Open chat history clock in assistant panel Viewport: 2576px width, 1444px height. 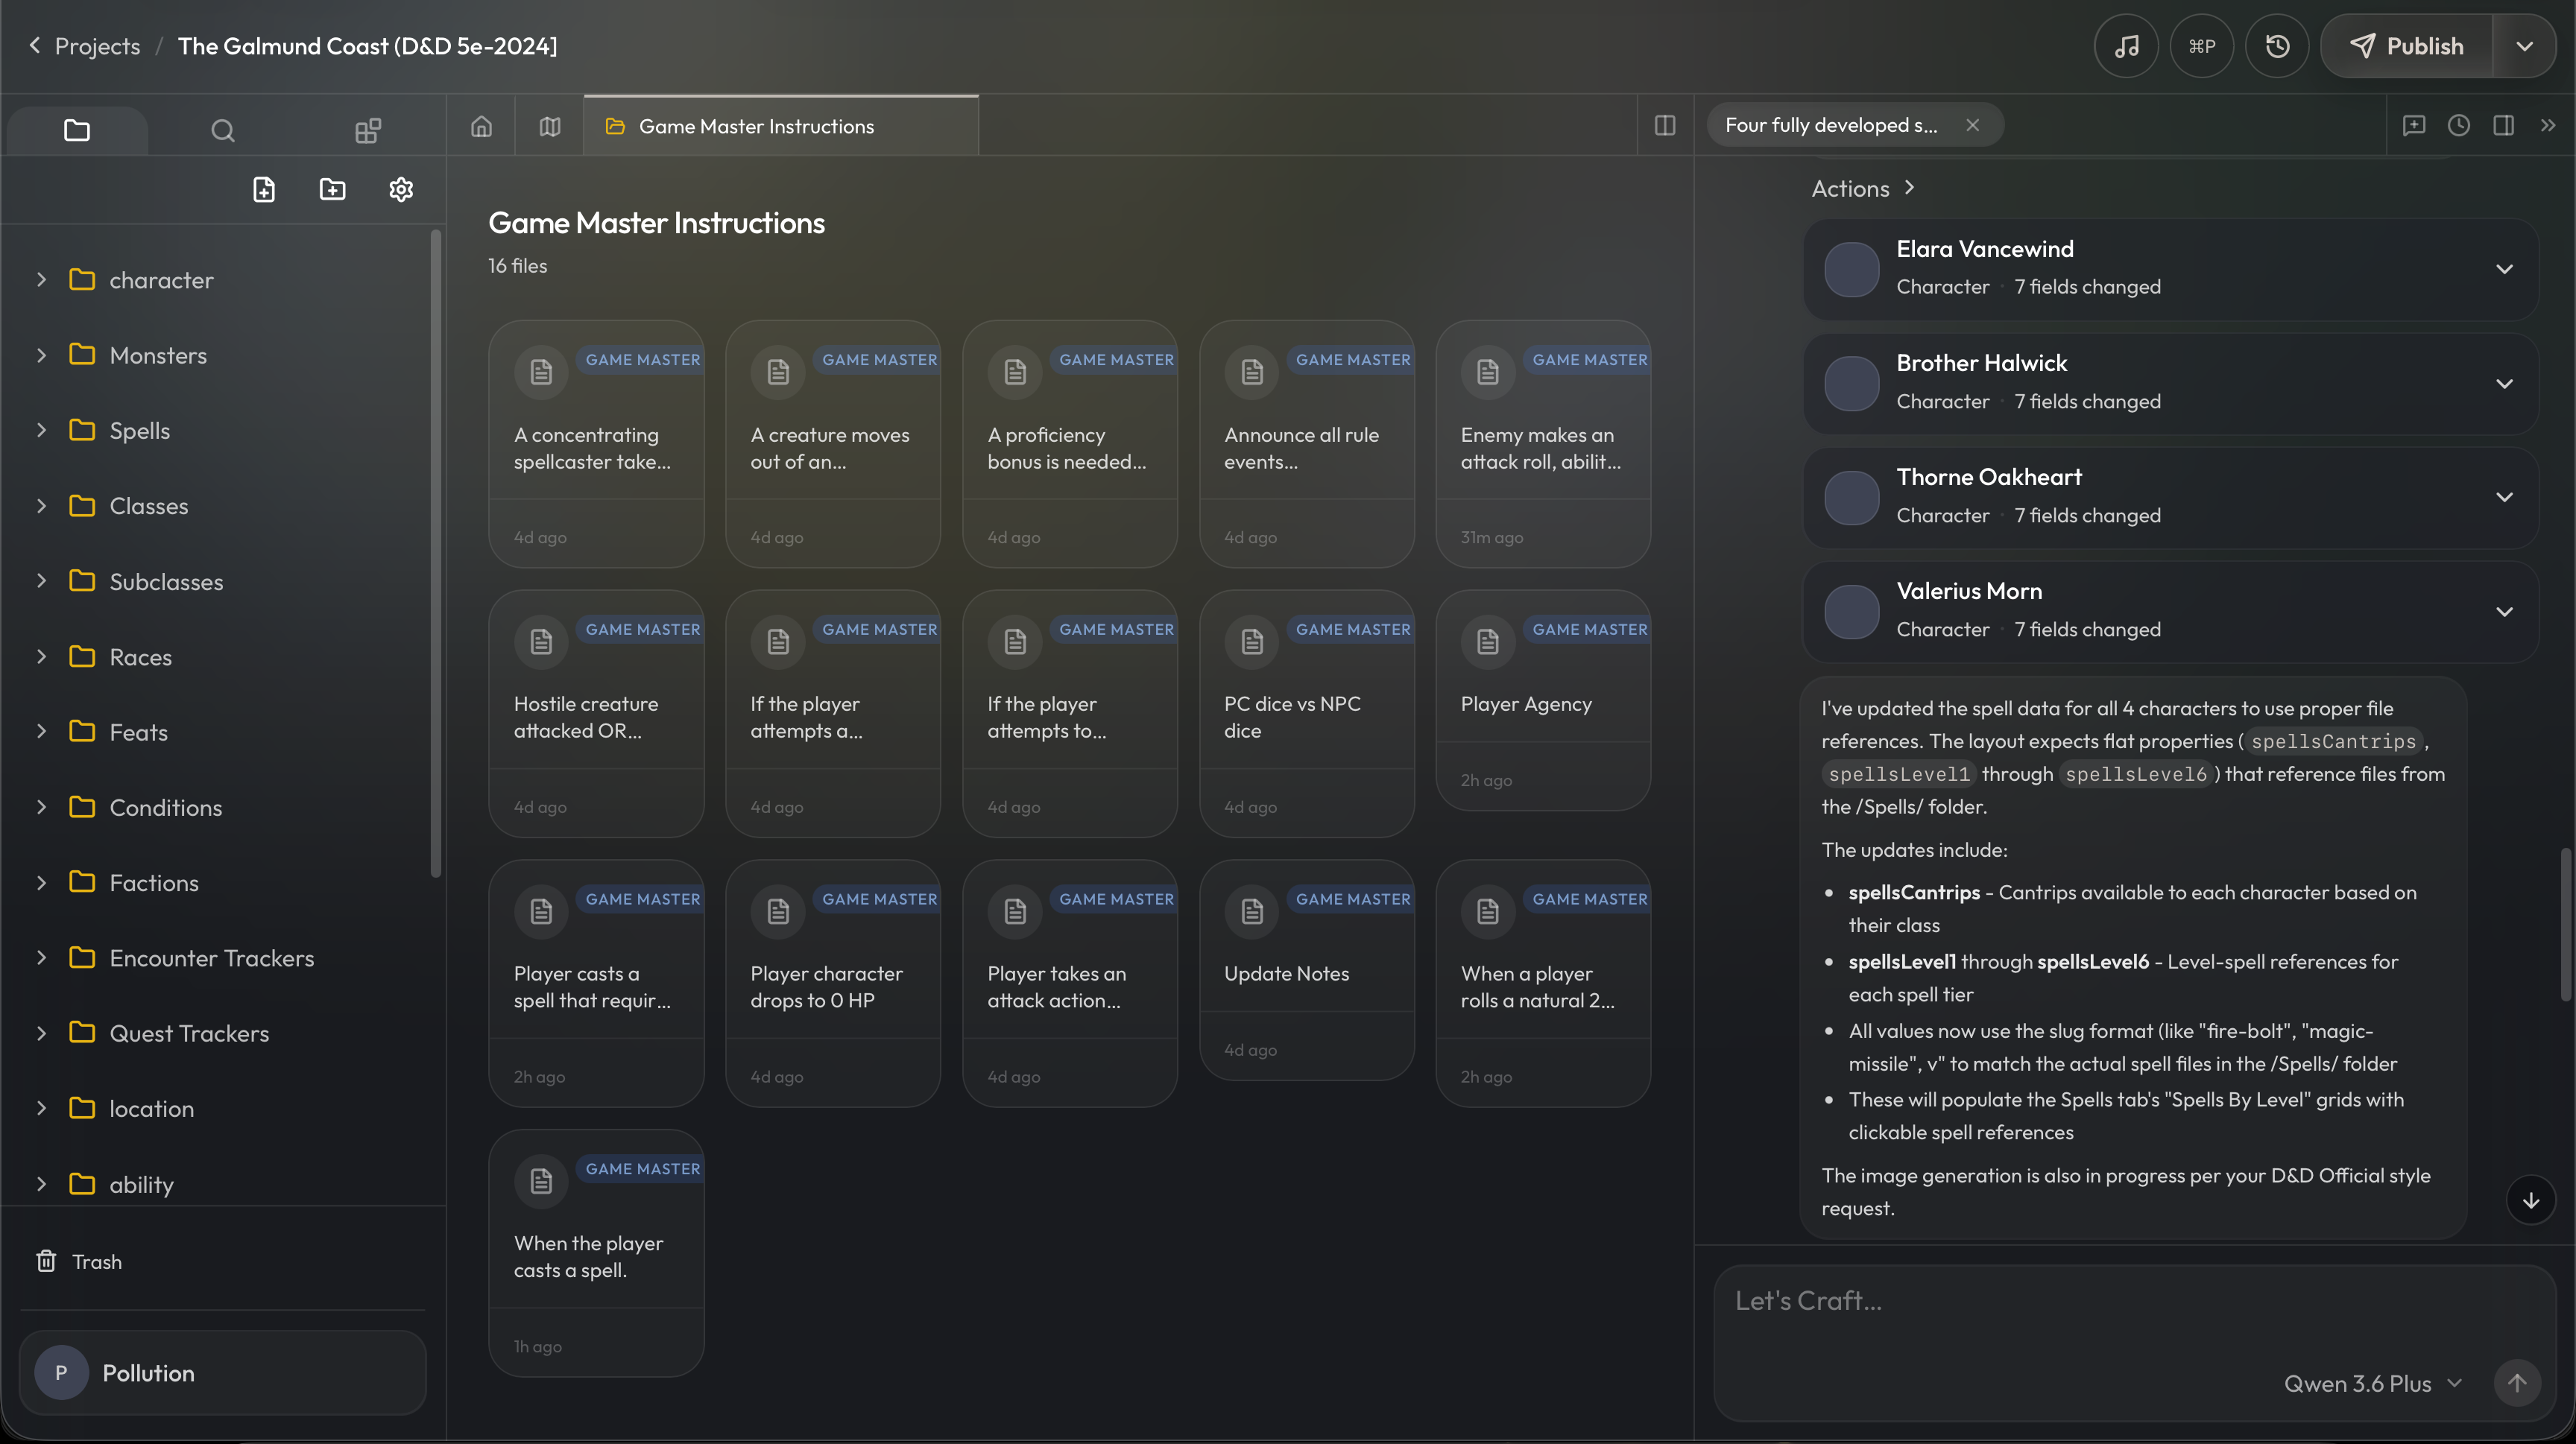point(2459,125)
